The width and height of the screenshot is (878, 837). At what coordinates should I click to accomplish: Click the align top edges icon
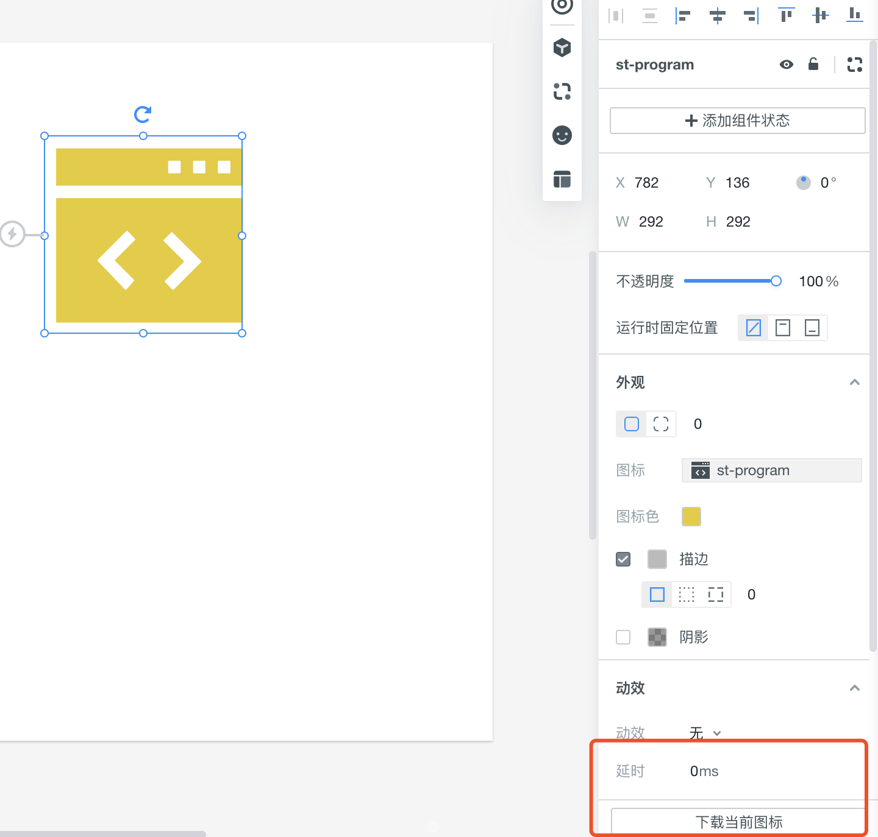pyautogui.click(x=786, y=16)
